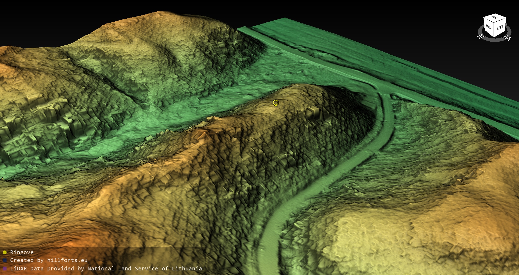Screen dimensions: 519x275
Task: Click the blue square beside hillforts.eu credit
Action: [5, 260]
